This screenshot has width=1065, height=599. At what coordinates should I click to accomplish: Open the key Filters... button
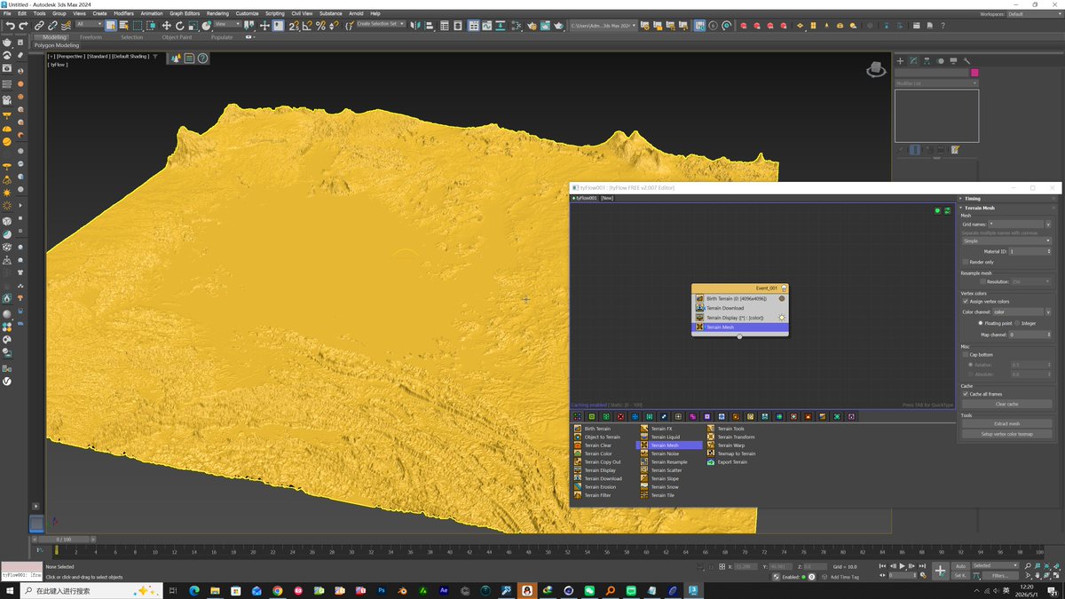coord(1000,576)
